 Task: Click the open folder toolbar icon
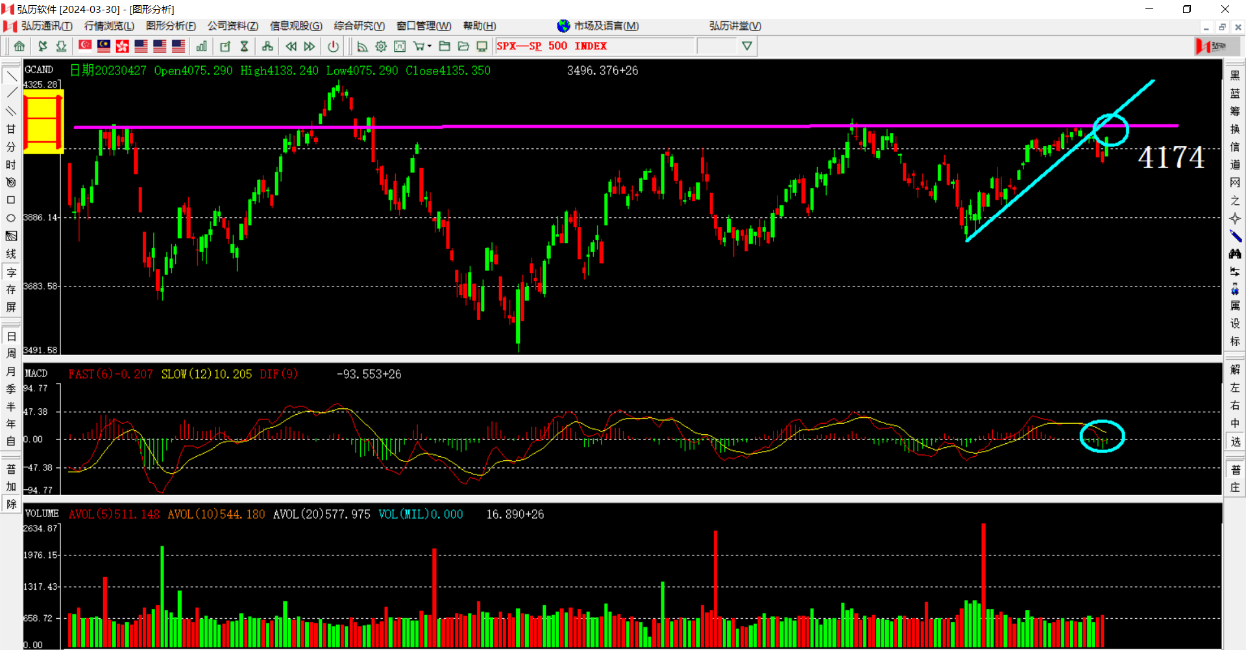(463, 46)
